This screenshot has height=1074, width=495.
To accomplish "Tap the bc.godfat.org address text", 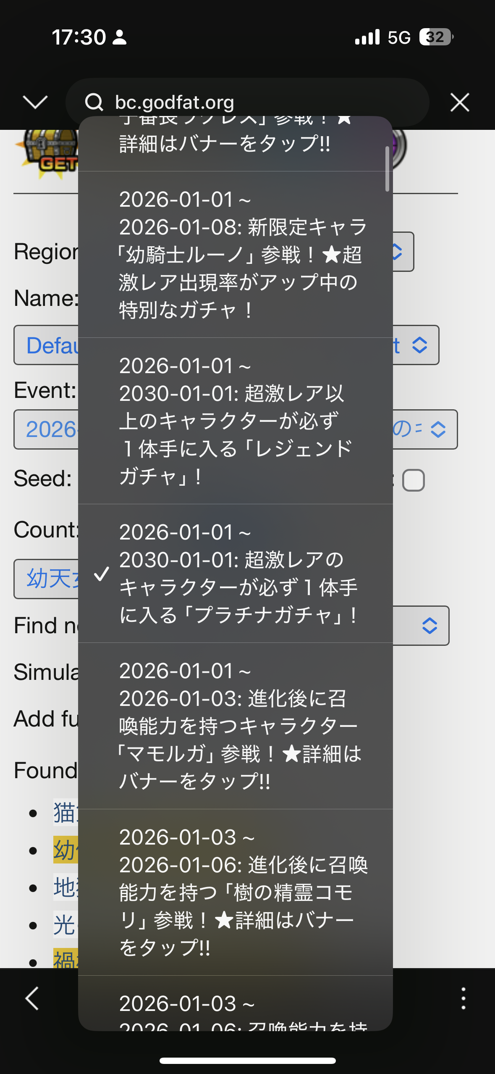I will click(174, 102).
